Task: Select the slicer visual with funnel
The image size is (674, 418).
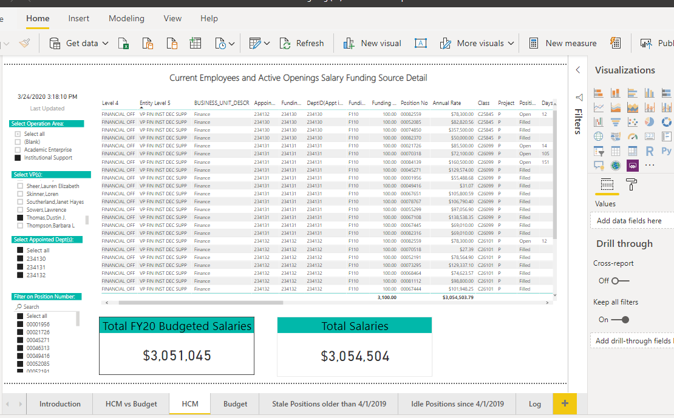Action: pos(598,151)
